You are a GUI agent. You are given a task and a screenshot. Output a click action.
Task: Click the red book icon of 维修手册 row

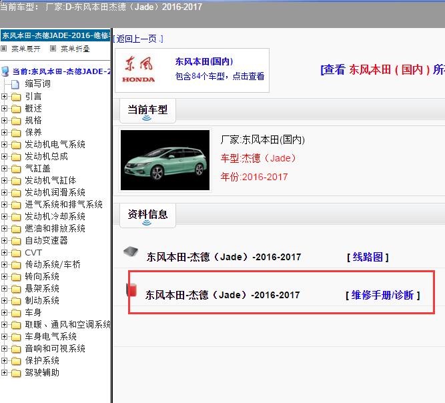click(131, 290)
